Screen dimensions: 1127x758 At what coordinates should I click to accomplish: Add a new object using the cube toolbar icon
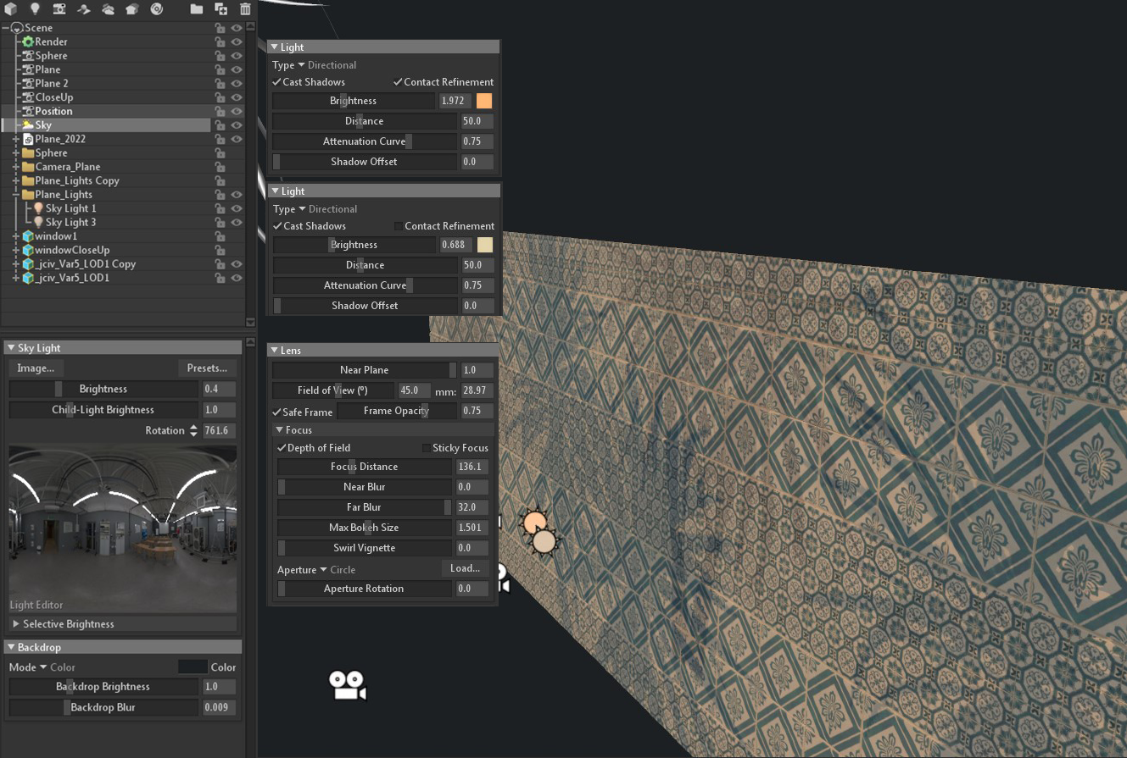pos(10,10)
